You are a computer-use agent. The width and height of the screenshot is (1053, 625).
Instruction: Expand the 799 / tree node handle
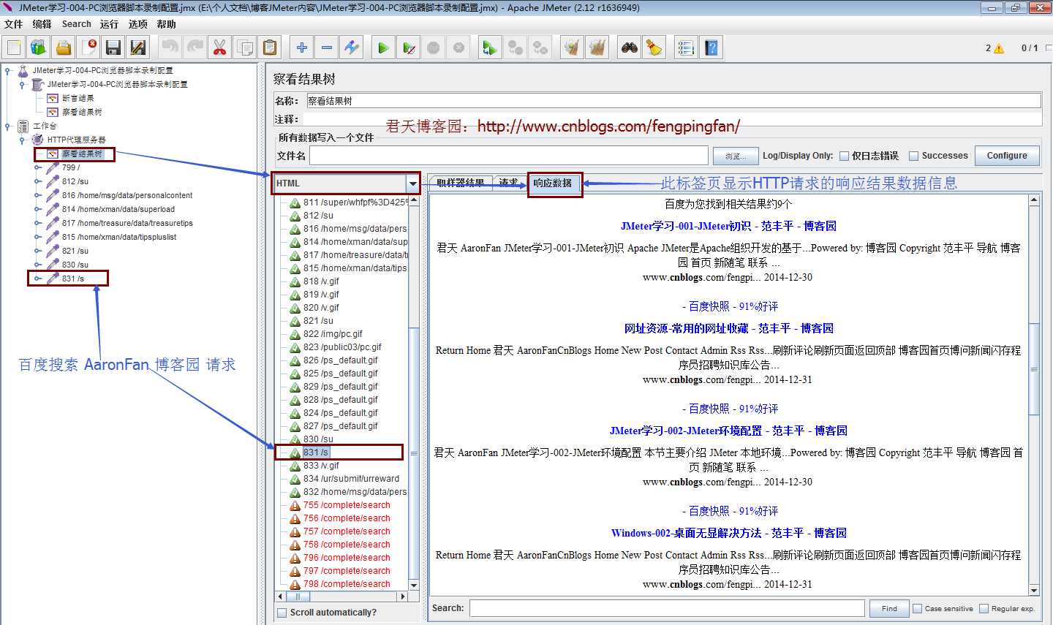pyautogui.click(x=38, y=167)
